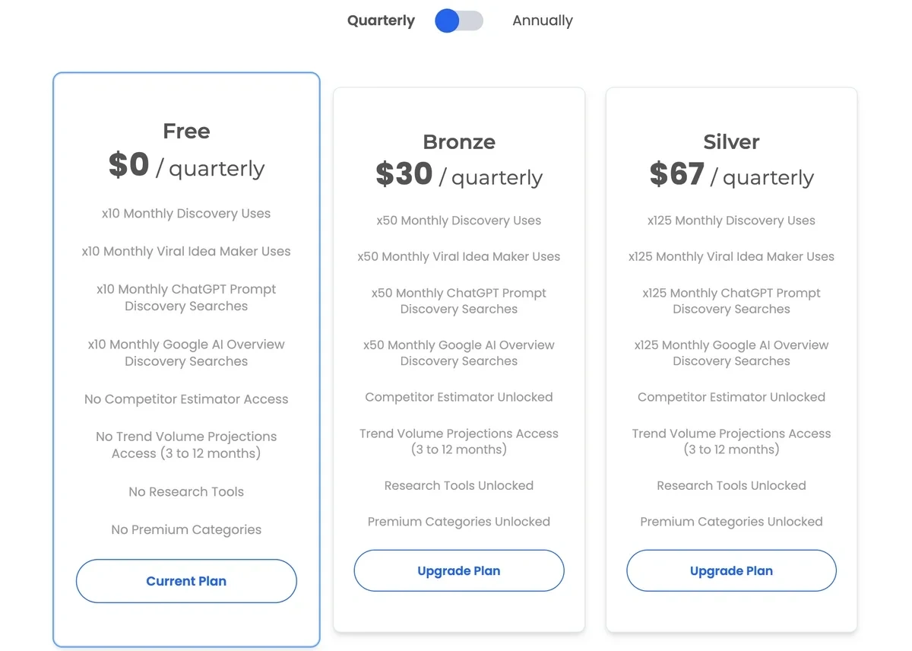Select the $0 quarterly price

186,166
